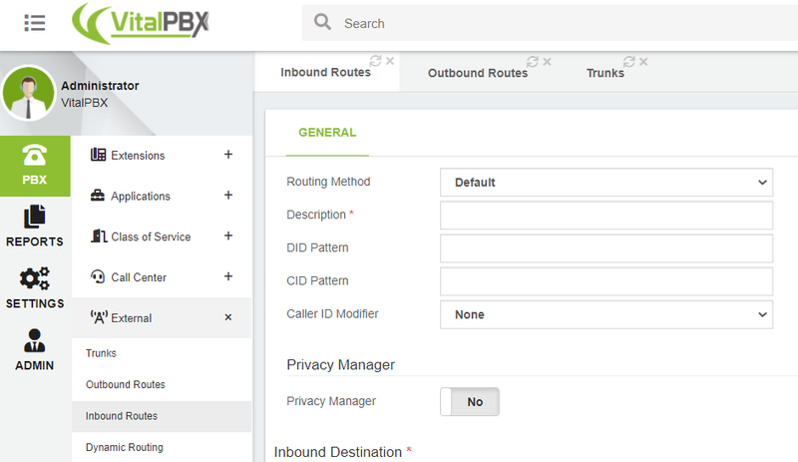Switch to the Outbound Routes tab

click(478, 73)
